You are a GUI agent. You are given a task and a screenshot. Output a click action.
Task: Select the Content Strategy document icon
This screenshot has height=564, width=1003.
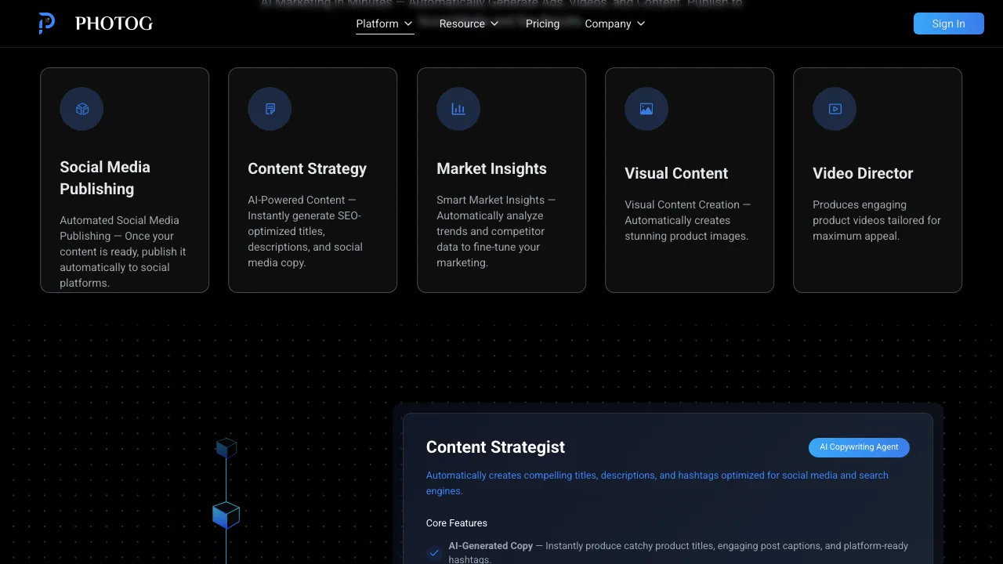[269, 109]
